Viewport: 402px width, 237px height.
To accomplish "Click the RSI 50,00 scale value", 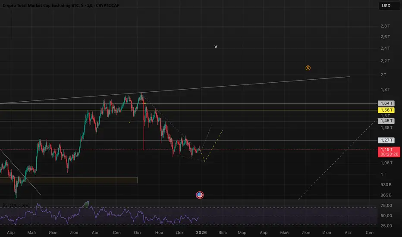I will (386, 216).
